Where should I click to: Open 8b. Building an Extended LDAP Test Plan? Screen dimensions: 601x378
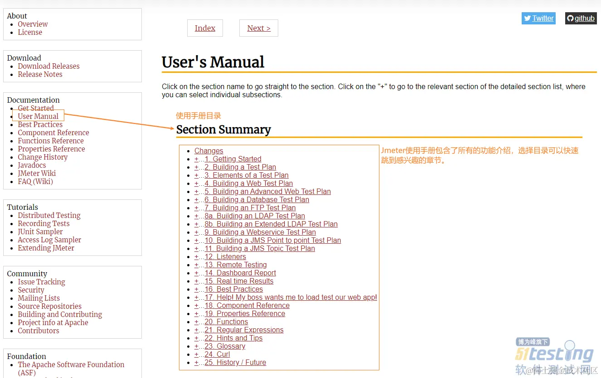pyautogui.click(x=271, y=224)
